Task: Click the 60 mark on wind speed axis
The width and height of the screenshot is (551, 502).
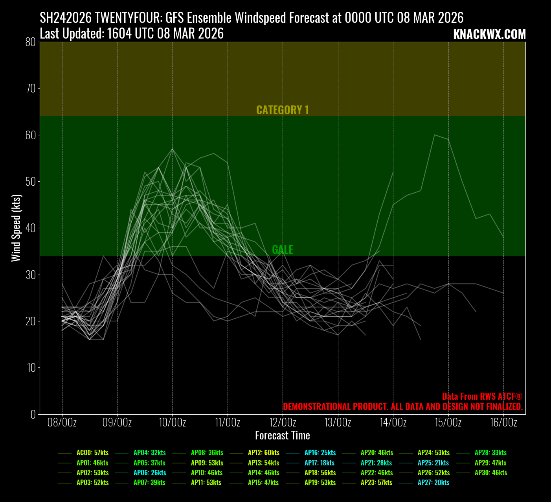Action: coord(30,135)
